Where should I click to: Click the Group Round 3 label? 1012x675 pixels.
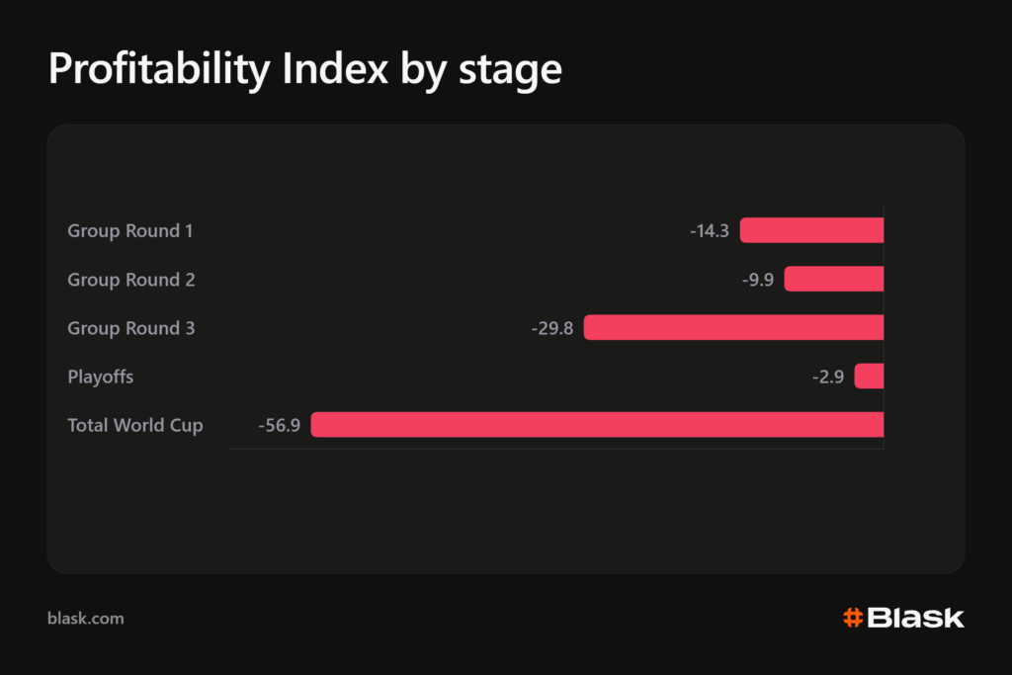coord(131,328)
